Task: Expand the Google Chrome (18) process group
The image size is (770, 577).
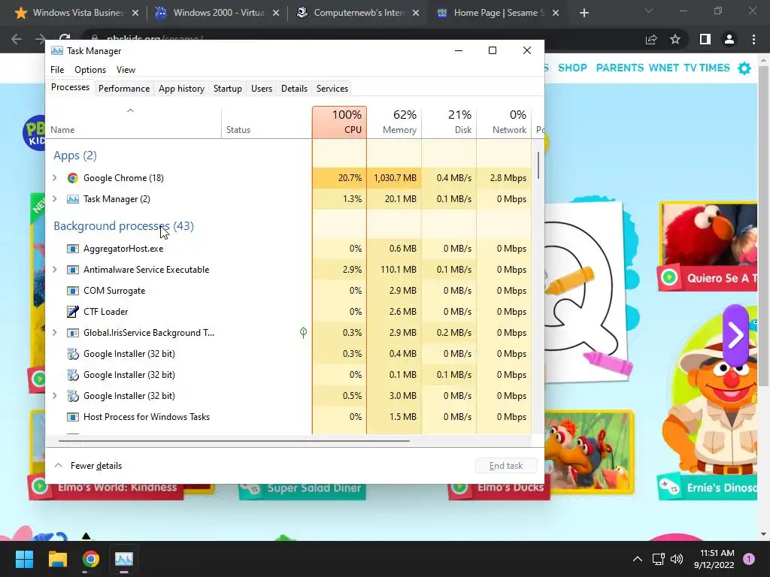Action: point(54,178)
